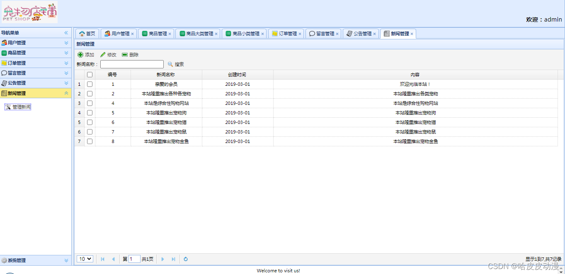Close the 商品小类管理 tab
The width and height of the screenshot is (565, 274).
[x=263, y=34]
